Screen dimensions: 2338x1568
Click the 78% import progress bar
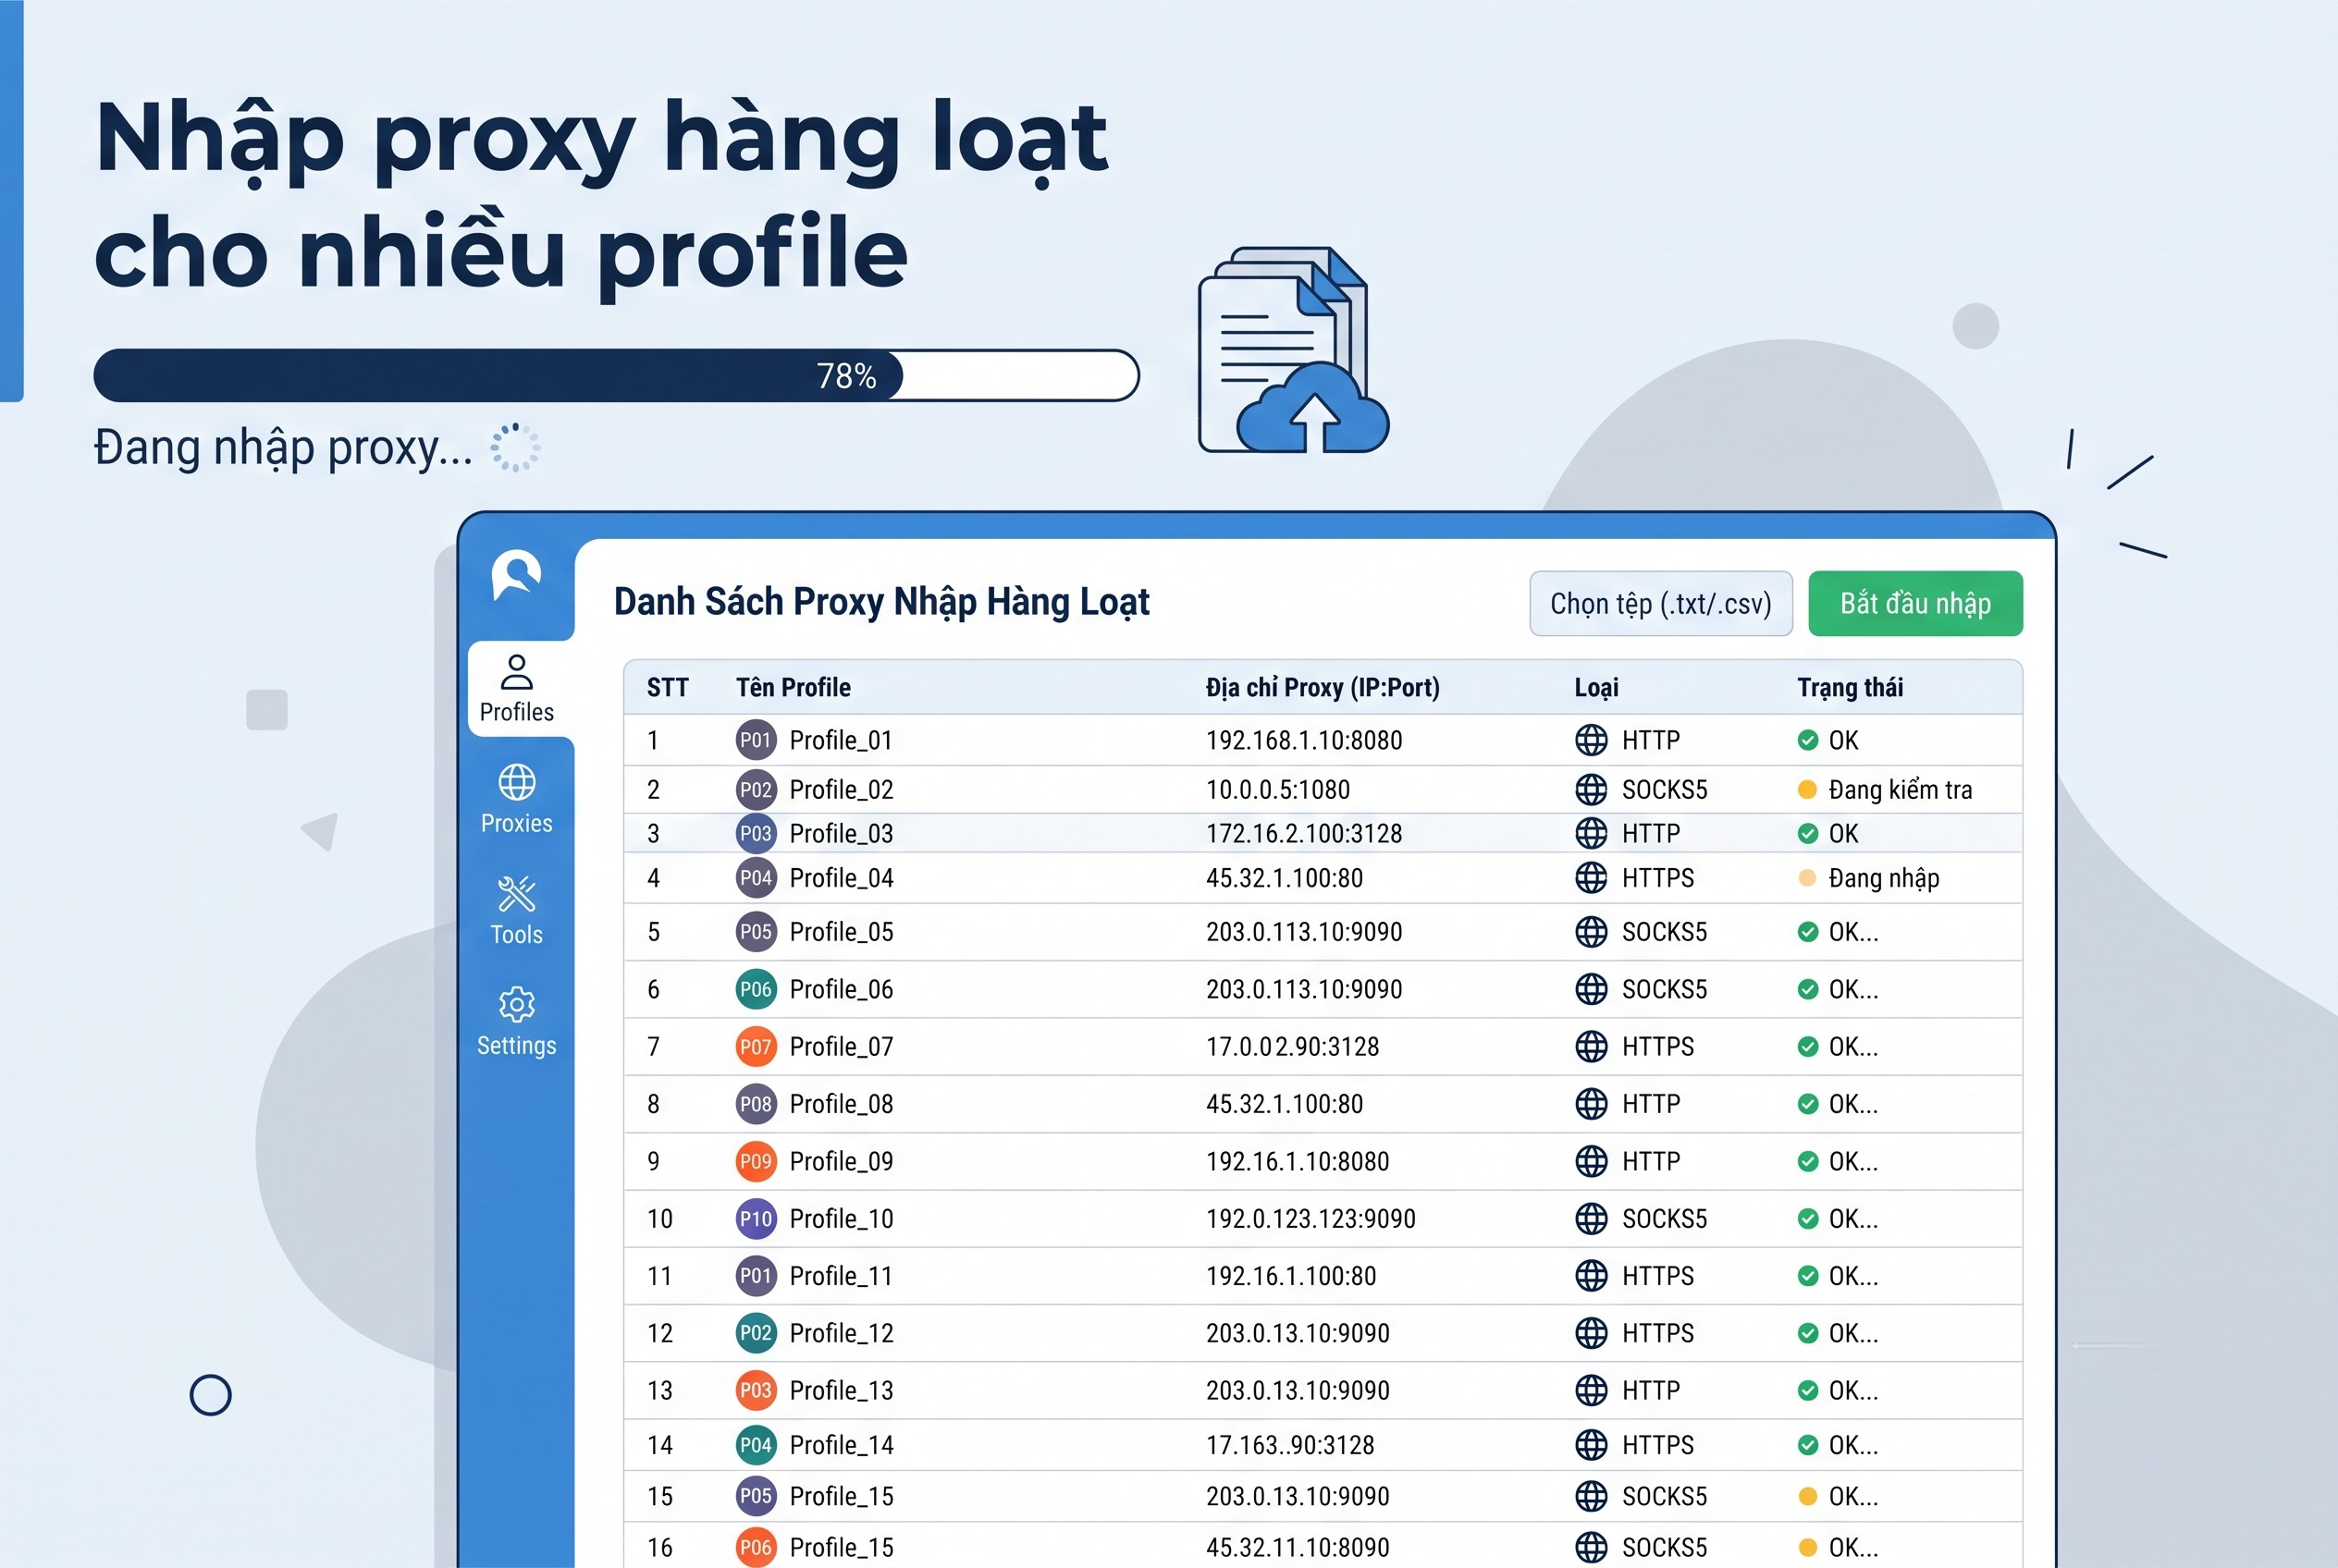coord(616,375)
